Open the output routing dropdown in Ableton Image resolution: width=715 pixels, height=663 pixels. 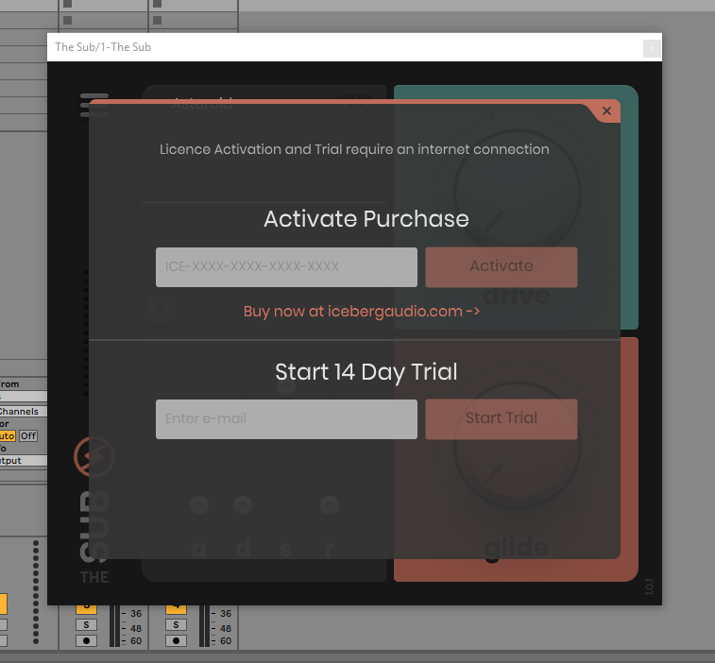point(23,461)
